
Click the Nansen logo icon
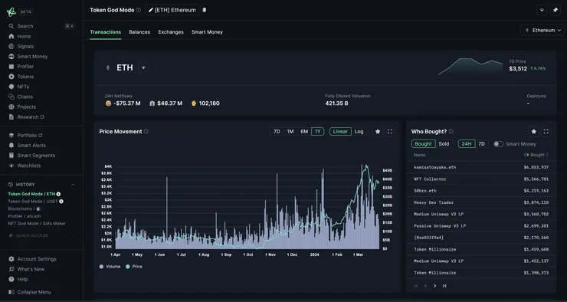(11, 12)
